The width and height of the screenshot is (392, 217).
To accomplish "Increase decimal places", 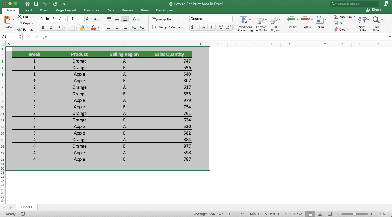I will click(220, 27).
